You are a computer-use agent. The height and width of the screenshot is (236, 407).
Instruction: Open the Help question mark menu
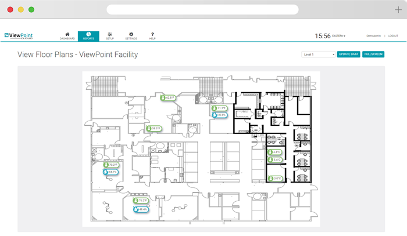pos(152,36)
